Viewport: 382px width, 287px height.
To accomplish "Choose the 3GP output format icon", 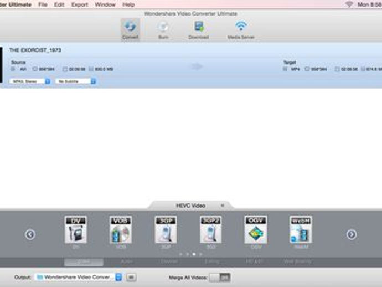I will (x=166, y=230).
